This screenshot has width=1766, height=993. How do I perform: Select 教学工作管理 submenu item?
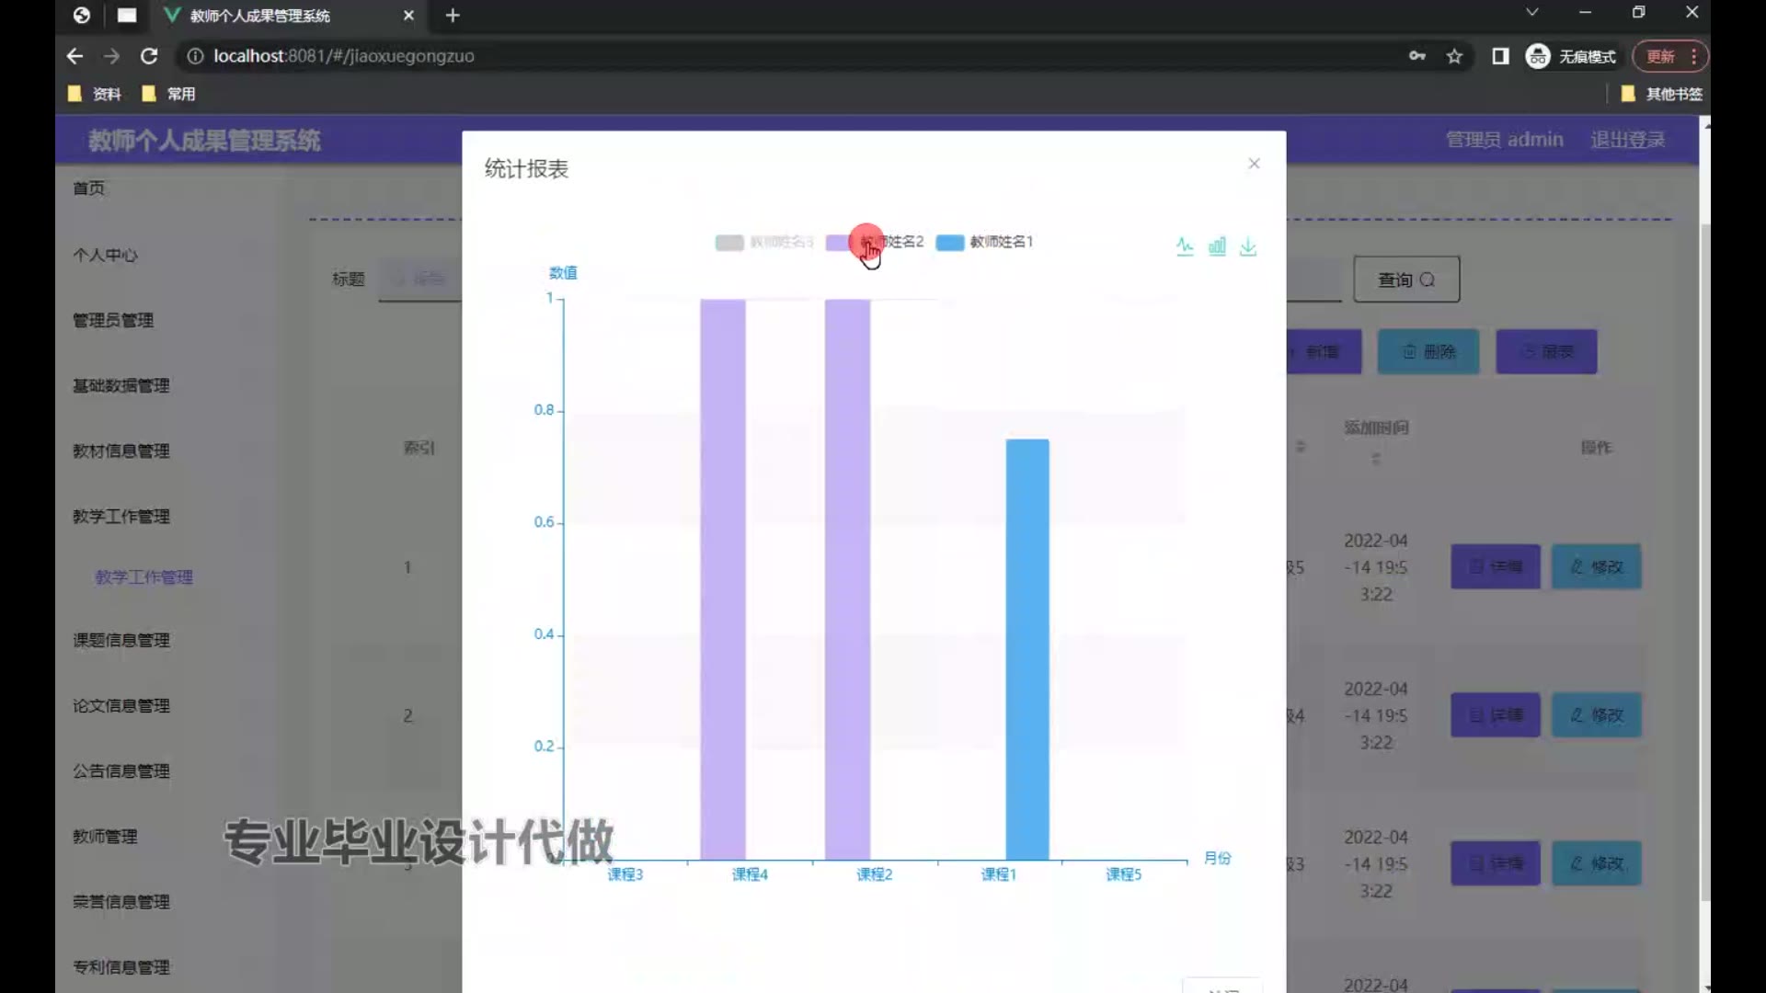click(x=144, y=577)
